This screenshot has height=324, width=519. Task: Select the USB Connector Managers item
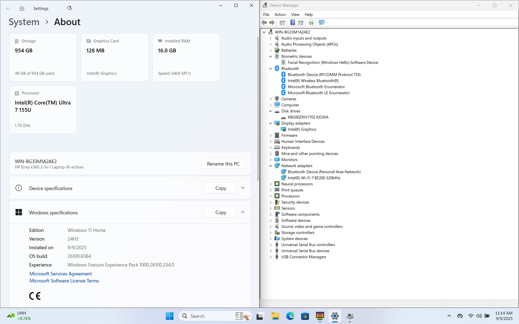pos(304,257)
